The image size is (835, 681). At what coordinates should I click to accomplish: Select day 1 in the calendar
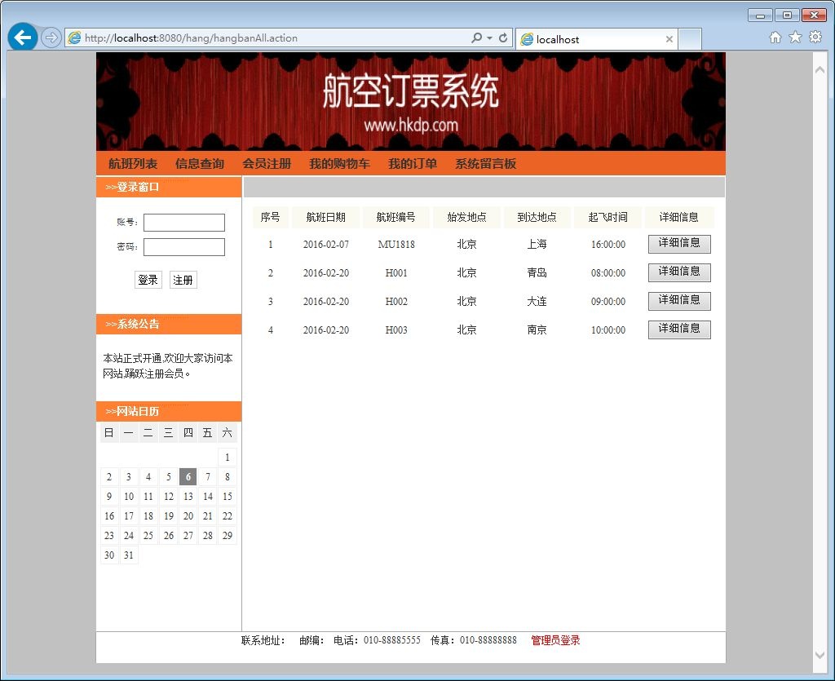click(x=228, y=458)
